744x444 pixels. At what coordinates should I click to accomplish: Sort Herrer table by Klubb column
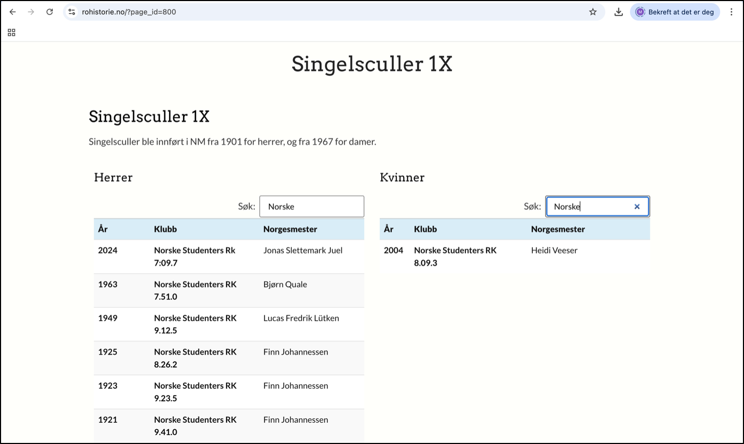pos(165,229)
